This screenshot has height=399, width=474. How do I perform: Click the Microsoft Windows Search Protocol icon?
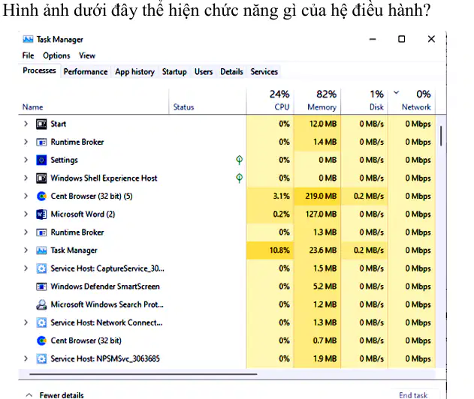tap(41, 304)
